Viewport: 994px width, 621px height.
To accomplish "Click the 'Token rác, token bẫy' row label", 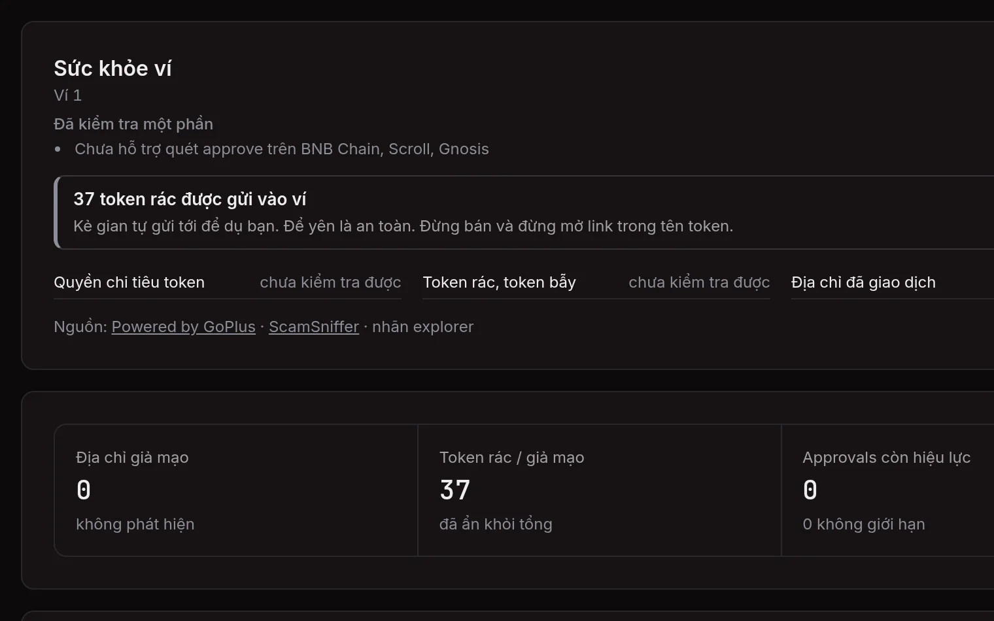I will (499, 282).
